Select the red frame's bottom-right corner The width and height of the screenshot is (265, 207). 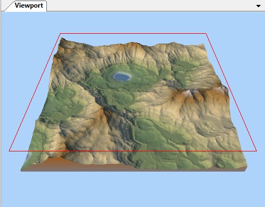(256, 151)
